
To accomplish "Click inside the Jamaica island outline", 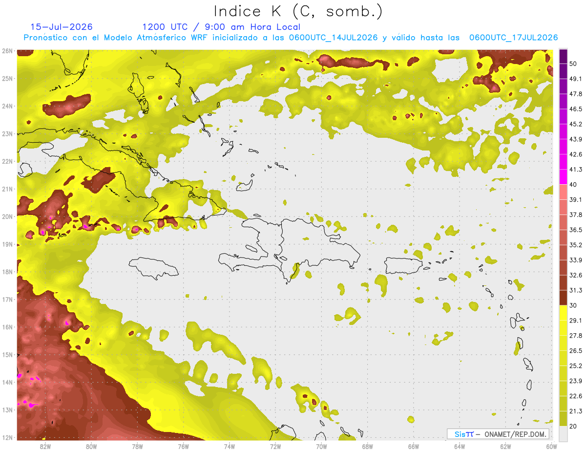I will (x=154, y=268).
